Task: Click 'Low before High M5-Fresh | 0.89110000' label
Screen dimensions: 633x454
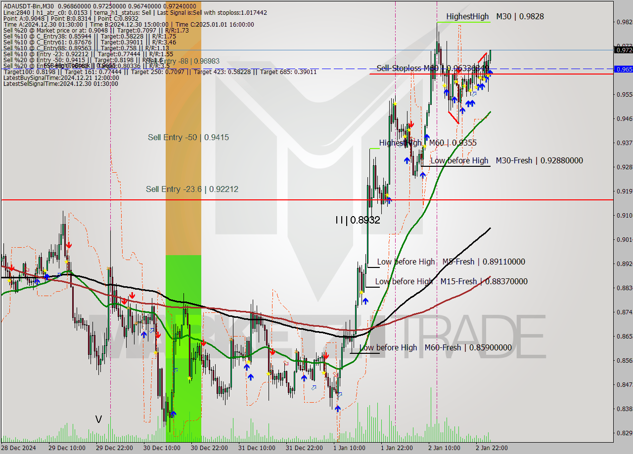Action: [x=451, y=262]
